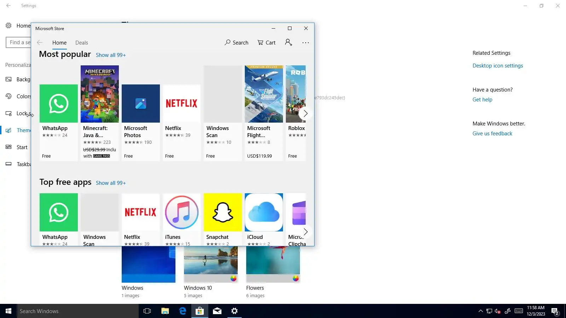Open the taskbar clock and calendar
The width and height of the screenshot is (566, 318).
click(x=536, y=311)
